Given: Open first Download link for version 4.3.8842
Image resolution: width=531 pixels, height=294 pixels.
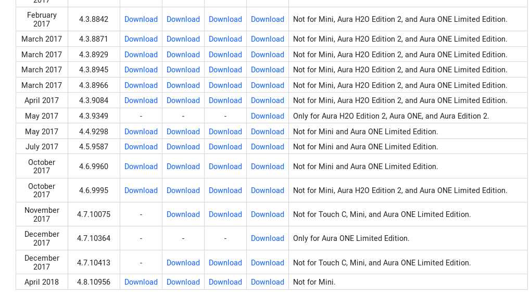Looking at the screenshot, I should 141,19.
